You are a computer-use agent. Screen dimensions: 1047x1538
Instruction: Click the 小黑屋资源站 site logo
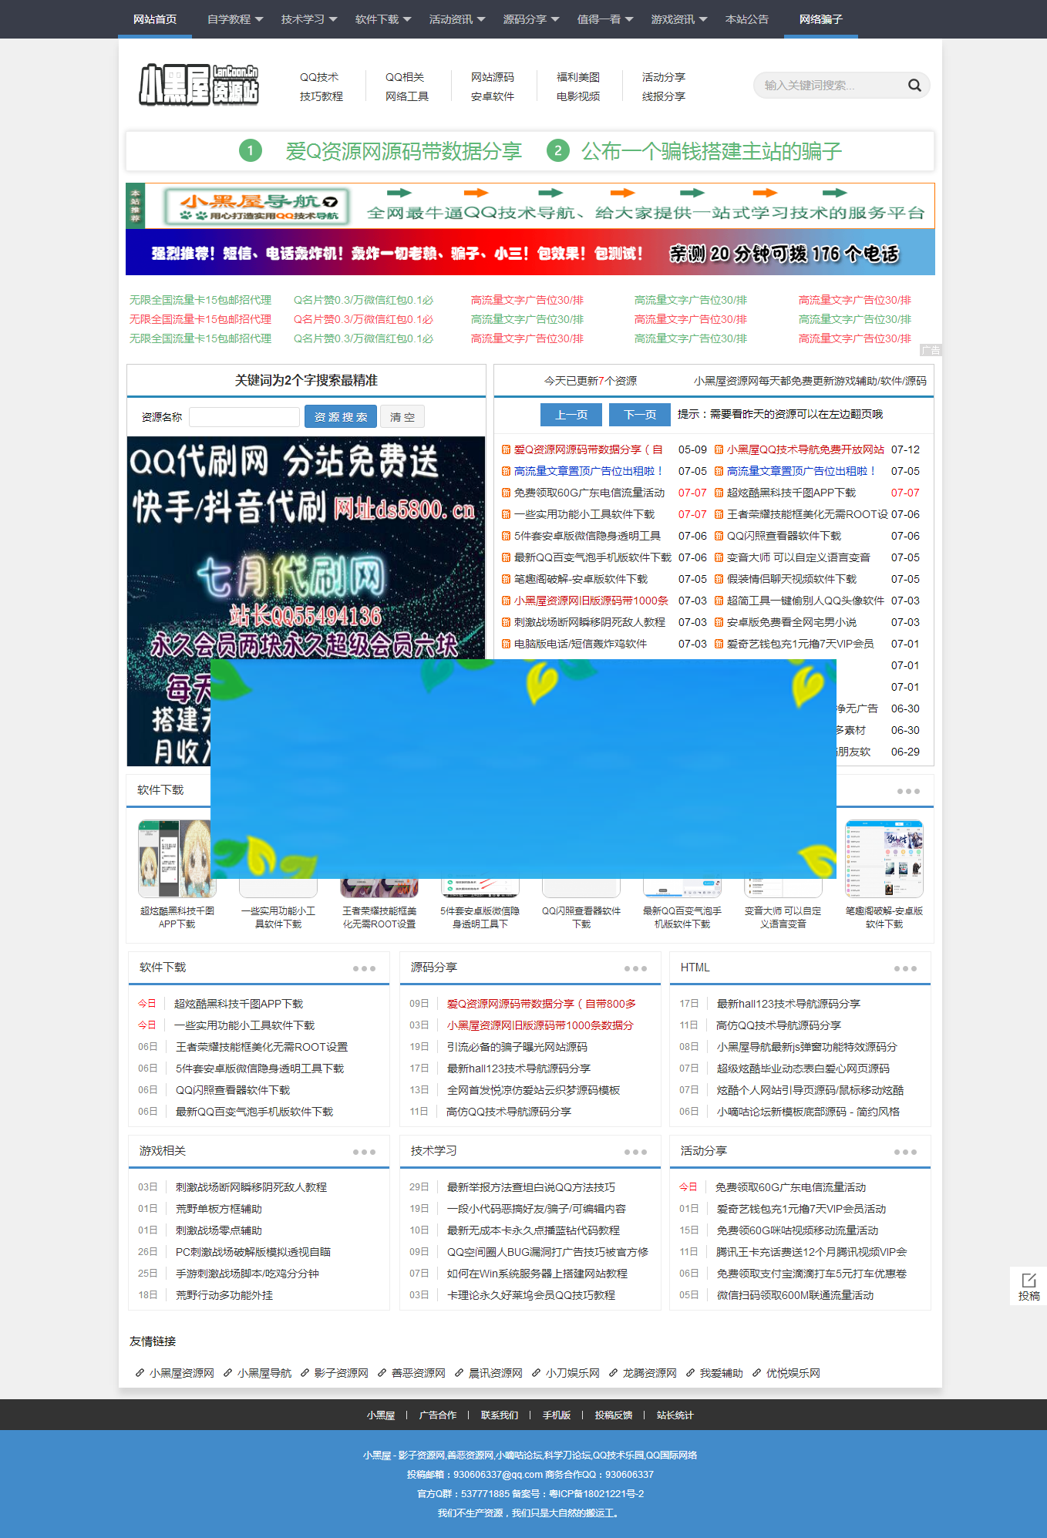coord(199,85)
